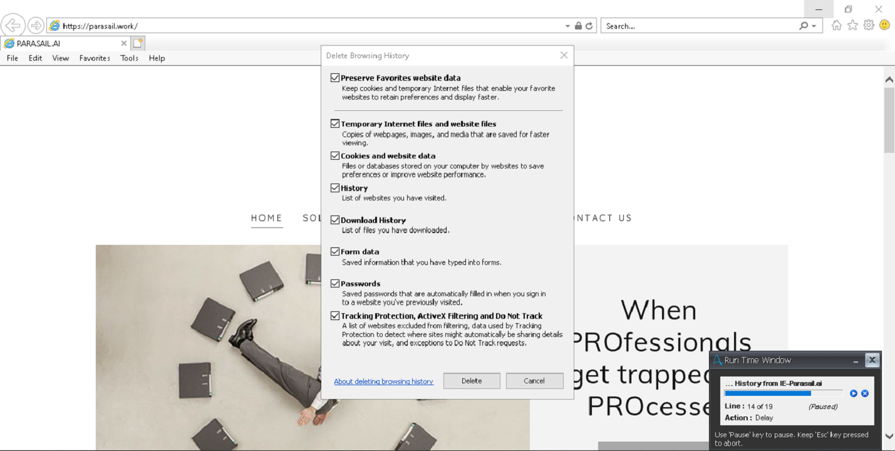Click the HOME navigation link on the webpage
The image size is (895, 451).
click(267, 218)
